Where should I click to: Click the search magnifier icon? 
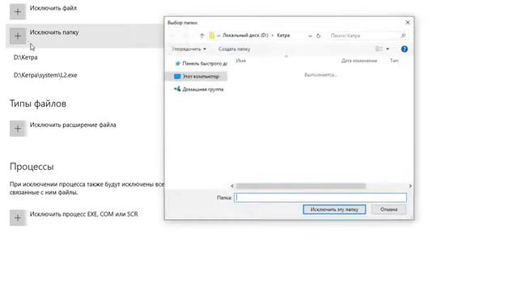click(403, 36)
